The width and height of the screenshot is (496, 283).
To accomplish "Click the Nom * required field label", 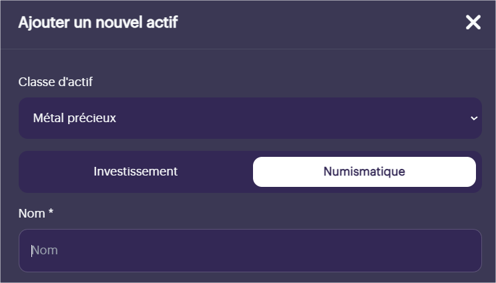I will point(36,214).
